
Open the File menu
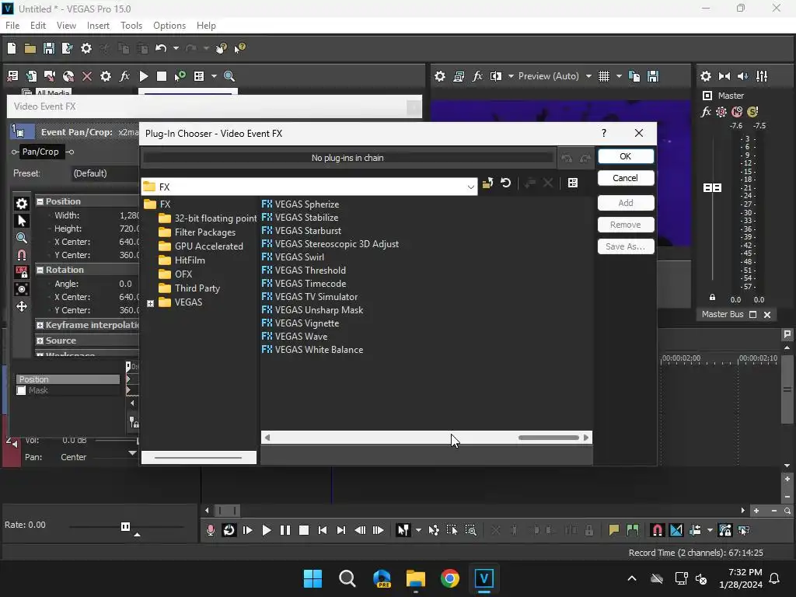click(x=12, y=26)
